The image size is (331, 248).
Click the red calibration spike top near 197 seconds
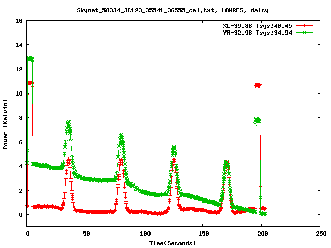(258, 85)
